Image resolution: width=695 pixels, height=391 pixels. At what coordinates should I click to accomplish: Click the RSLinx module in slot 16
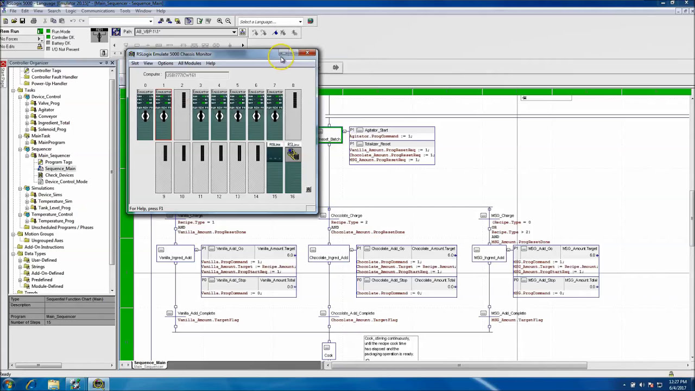293,167
